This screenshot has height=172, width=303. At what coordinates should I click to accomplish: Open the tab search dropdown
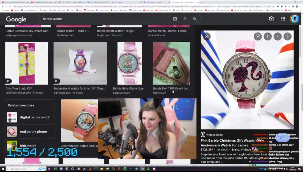(284, 2)
